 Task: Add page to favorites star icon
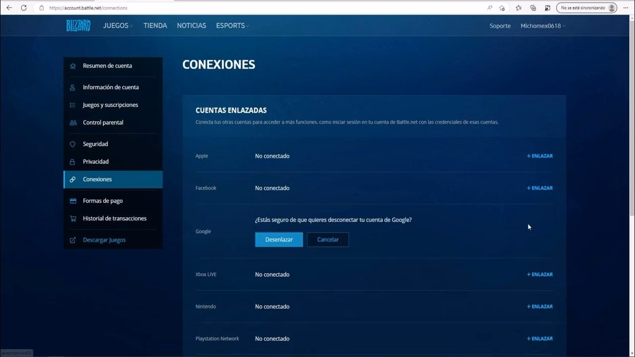tap(502, 8)
